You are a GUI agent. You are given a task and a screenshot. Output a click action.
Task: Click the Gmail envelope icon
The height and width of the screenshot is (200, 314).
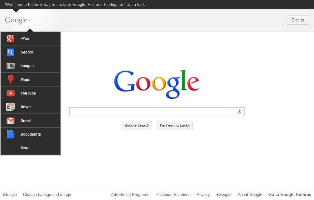pos(10,121)
